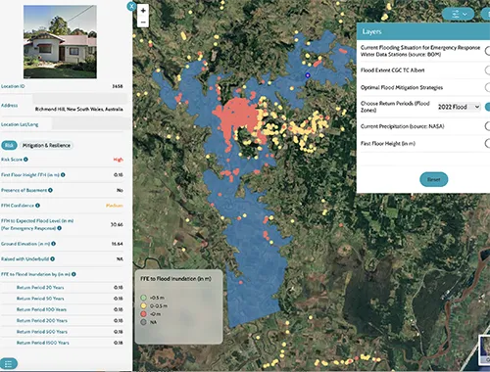Click Return Period 100 Years row
The height and width of the screenshot is (372, 490).
click(x=62, y=309)
